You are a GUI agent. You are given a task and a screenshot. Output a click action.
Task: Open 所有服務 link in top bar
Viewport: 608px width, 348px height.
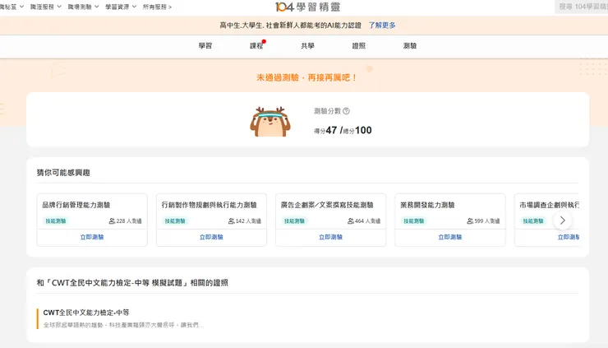click(x=158, y=7)
